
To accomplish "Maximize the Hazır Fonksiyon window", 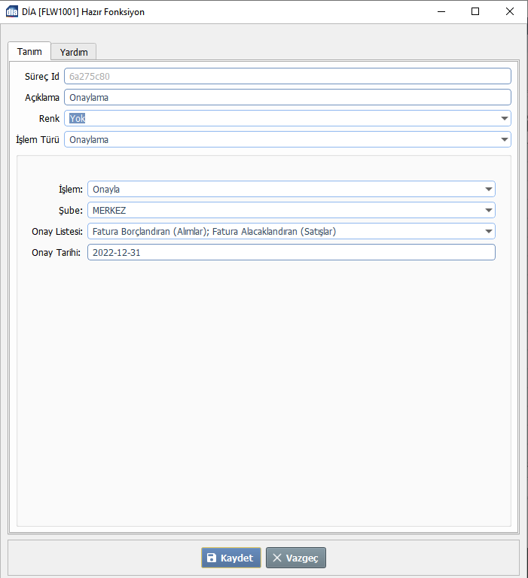I will [475, 12].
